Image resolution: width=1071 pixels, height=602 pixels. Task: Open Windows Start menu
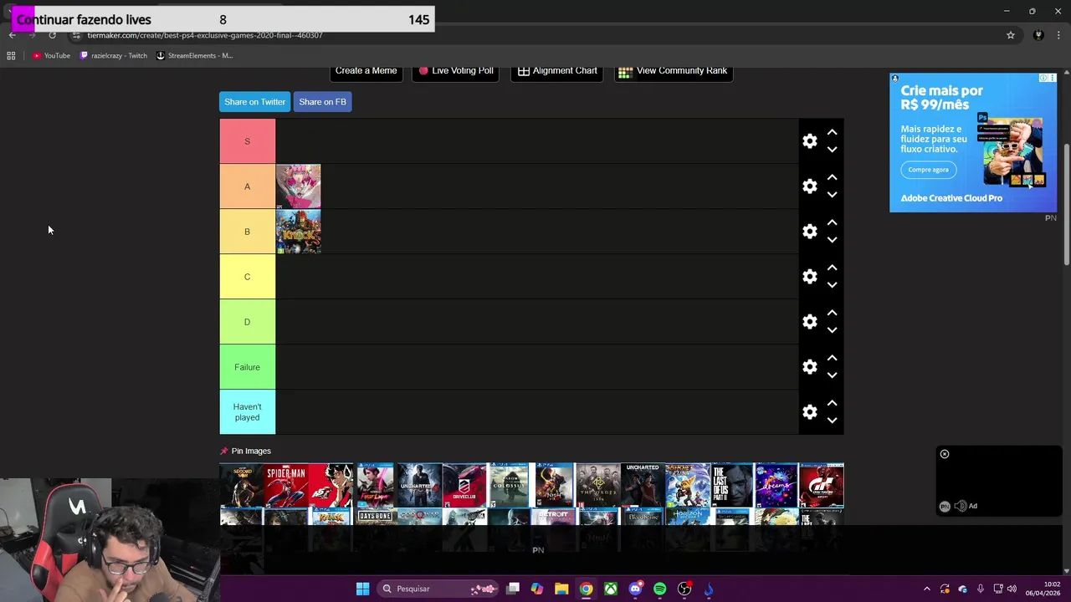tap(362, 589)
